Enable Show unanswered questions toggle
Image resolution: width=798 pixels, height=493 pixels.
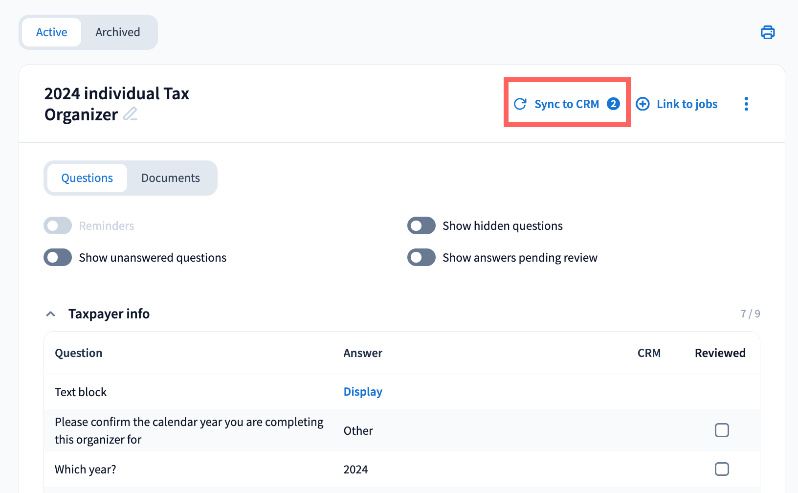58,258
